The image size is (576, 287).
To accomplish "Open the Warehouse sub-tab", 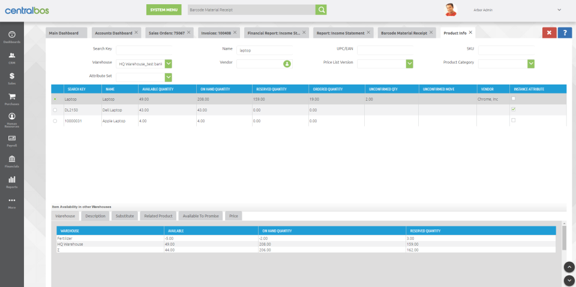I will pyautogui.click(x=65, y=216).
